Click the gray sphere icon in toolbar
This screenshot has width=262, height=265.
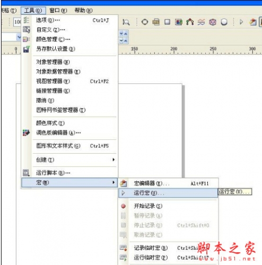point(224,22)
